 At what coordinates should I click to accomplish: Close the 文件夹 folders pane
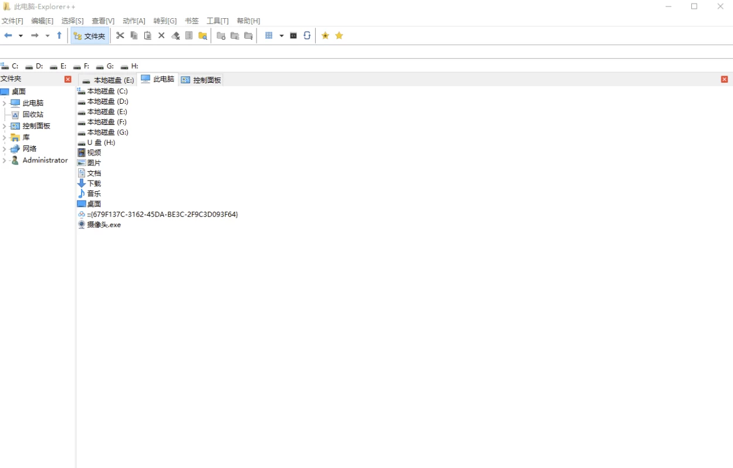coord(68,79)
